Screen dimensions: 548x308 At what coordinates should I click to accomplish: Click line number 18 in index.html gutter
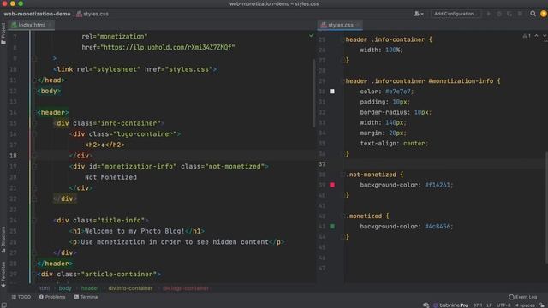coord(13,156)
